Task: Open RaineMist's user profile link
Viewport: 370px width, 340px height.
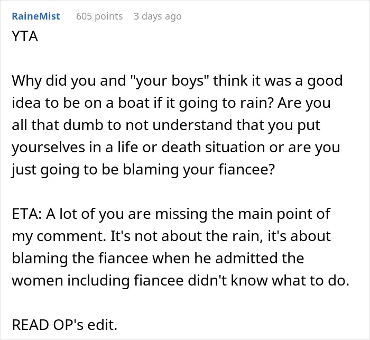Action: [x=36, y=16]
